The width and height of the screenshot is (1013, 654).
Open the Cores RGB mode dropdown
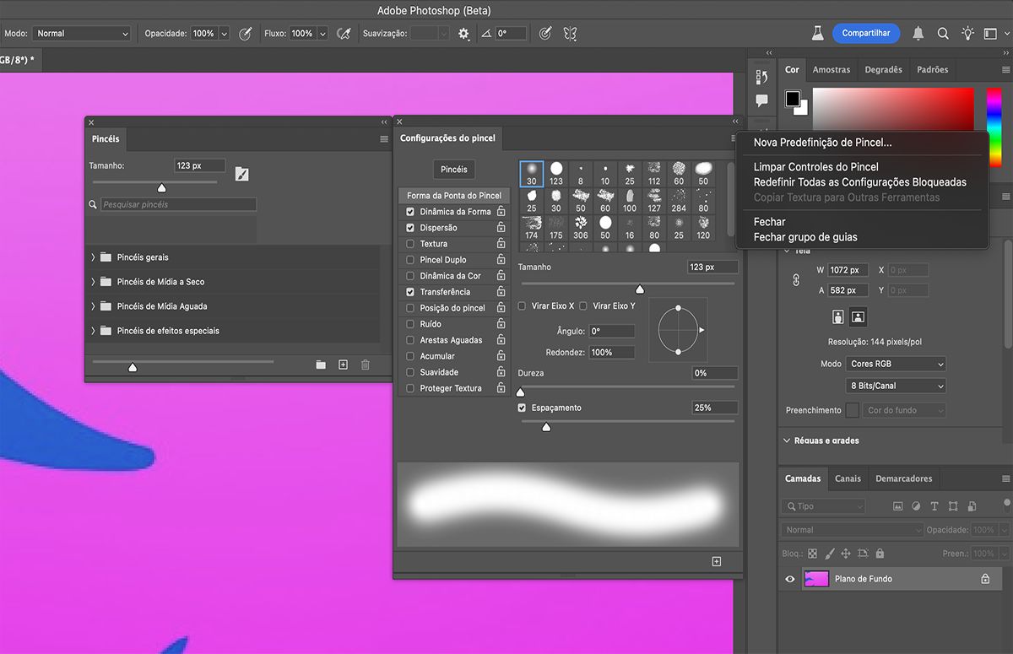(895, 364)
